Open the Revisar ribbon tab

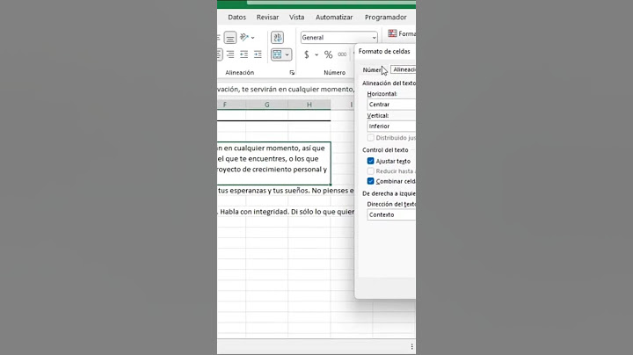click(x=267, y=18)
